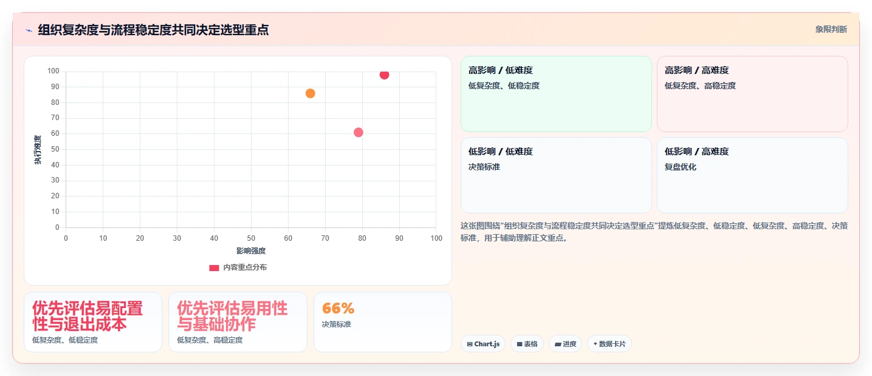
Task: Click the summary paragraph starting with 这张图围绕
Action: tap(654, 232)
